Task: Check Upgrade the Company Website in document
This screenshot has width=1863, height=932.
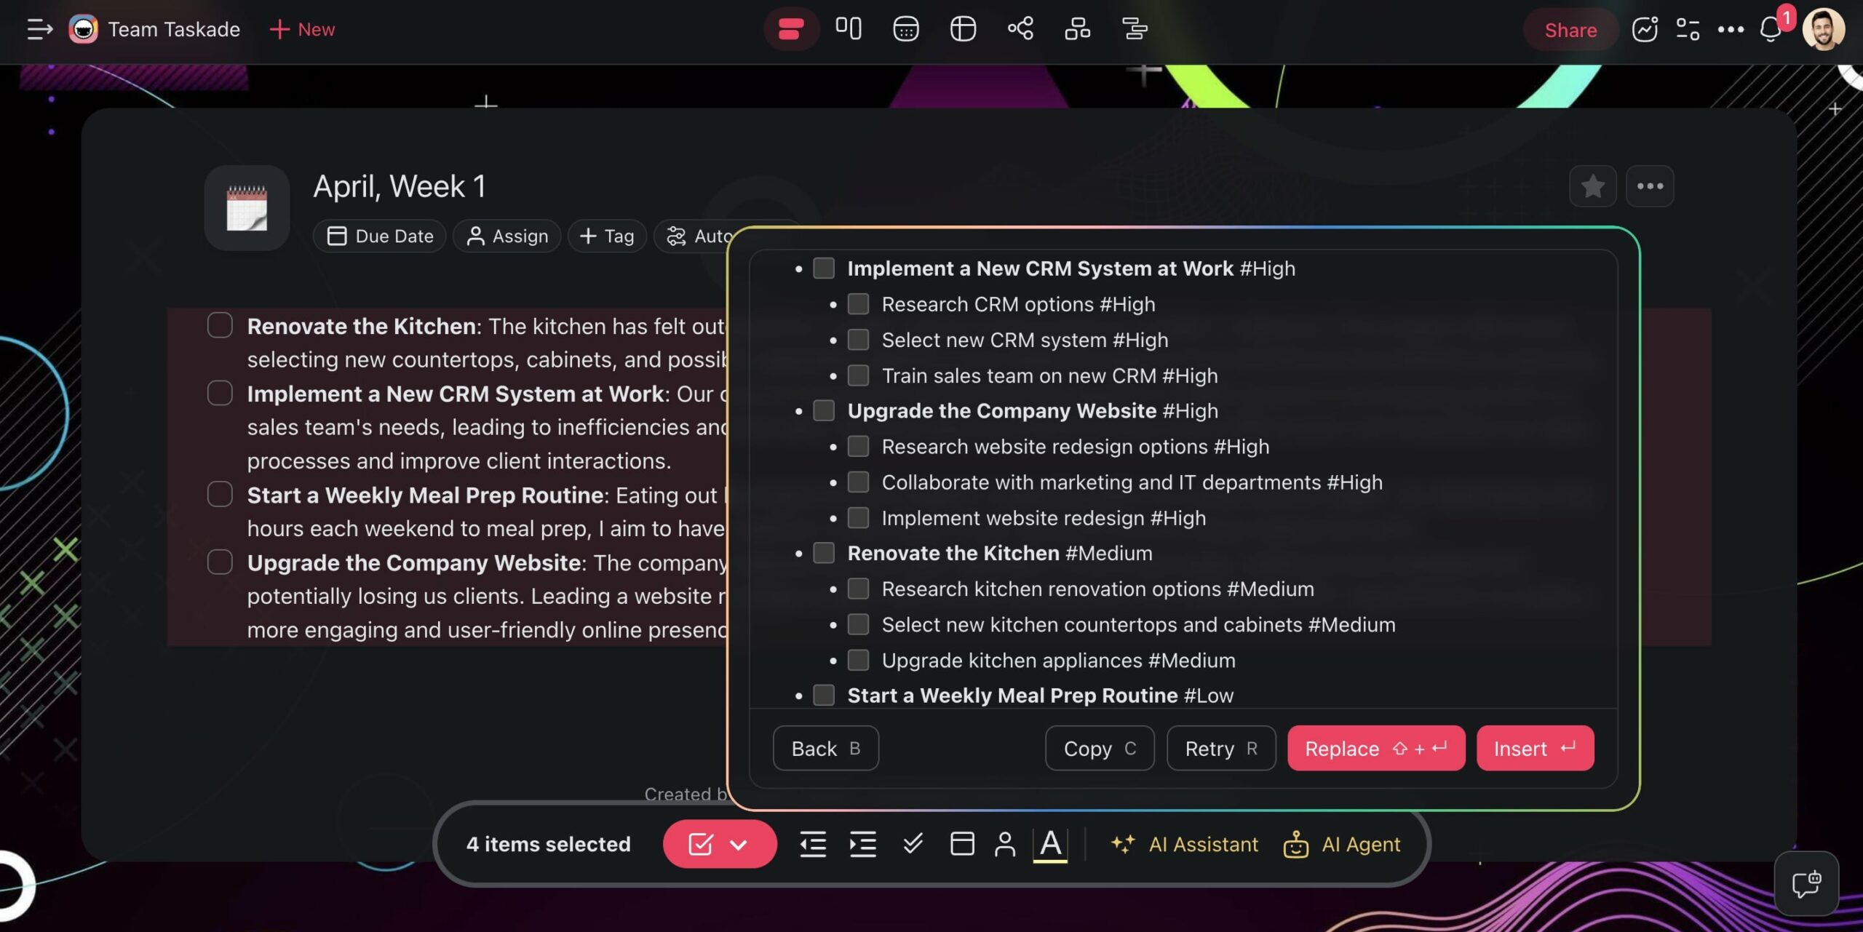Action: [x=220, y=562]
